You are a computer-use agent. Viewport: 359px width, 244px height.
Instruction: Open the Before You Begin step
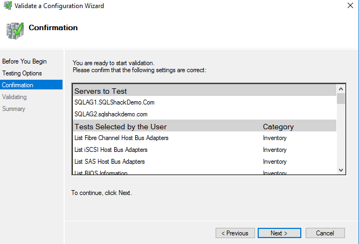[24, 61]
